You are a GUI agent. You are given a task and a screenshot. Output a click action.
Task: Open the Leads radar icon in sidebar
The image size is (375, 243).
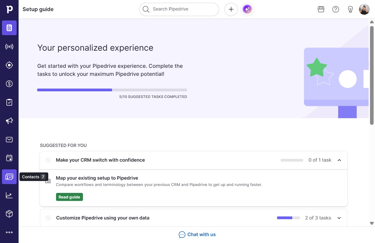click(x=9, y=46)
